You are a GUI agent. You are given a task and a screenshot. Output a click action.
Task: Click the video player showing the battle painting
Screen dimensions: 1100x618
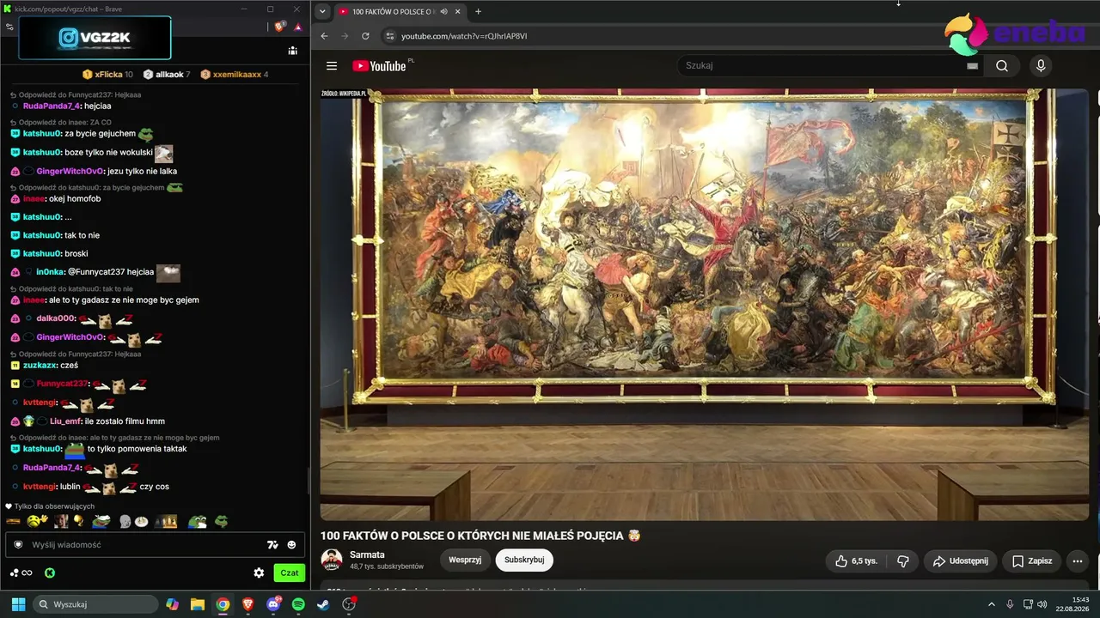pyautogui.click(x=705, y=304)
